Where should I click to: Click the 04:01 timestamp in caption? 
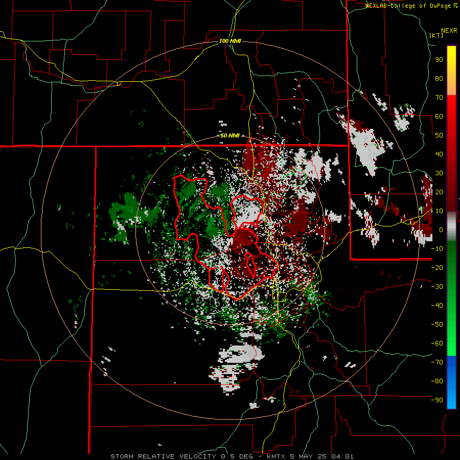342,456
